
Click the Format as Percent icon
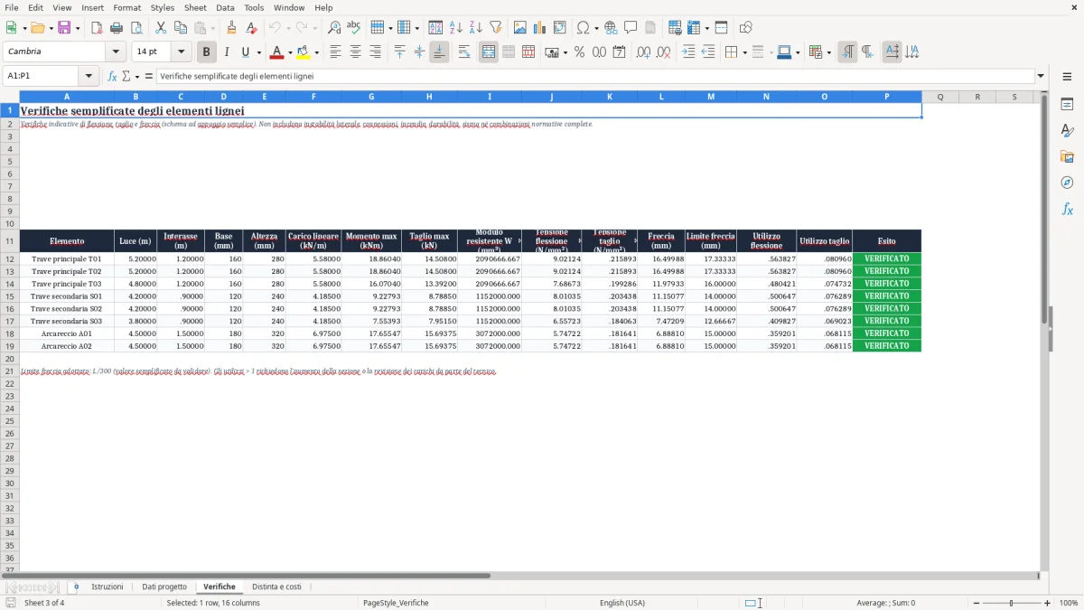[x=579, y=52]
